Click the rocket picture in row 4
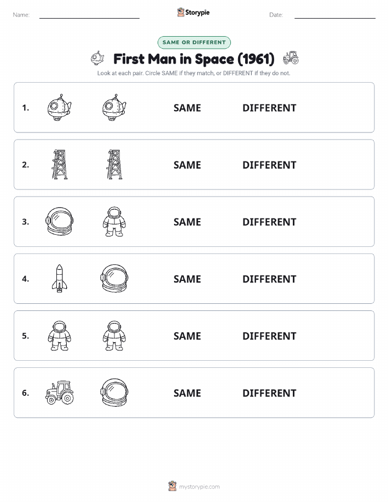The image size is (388, 502). (x=59, y=279)
